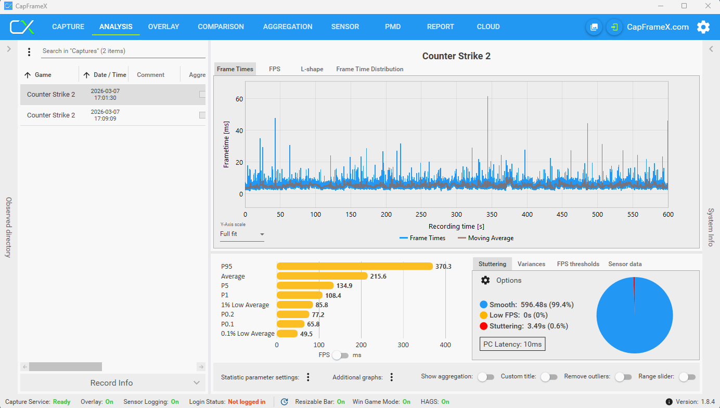Click the Captures search field
This screenshot has height=408, width=720.
pyautogui.click(x=123, y=51)
